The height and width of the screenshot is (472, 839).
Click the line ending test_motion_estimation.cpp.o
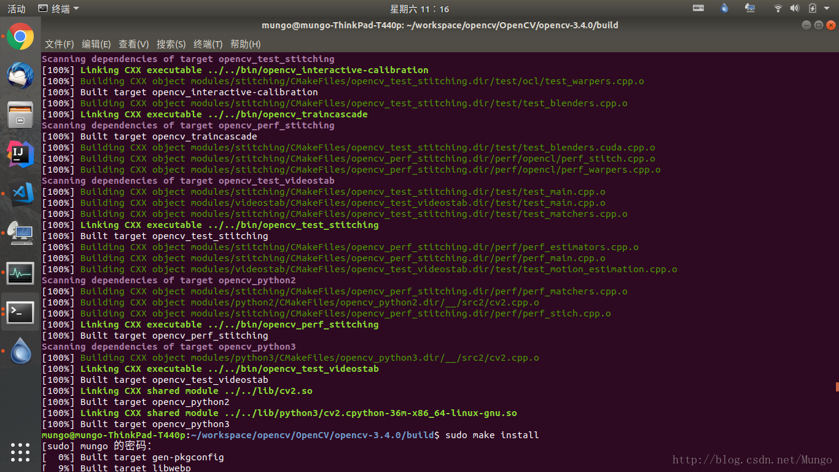(359, 269)
